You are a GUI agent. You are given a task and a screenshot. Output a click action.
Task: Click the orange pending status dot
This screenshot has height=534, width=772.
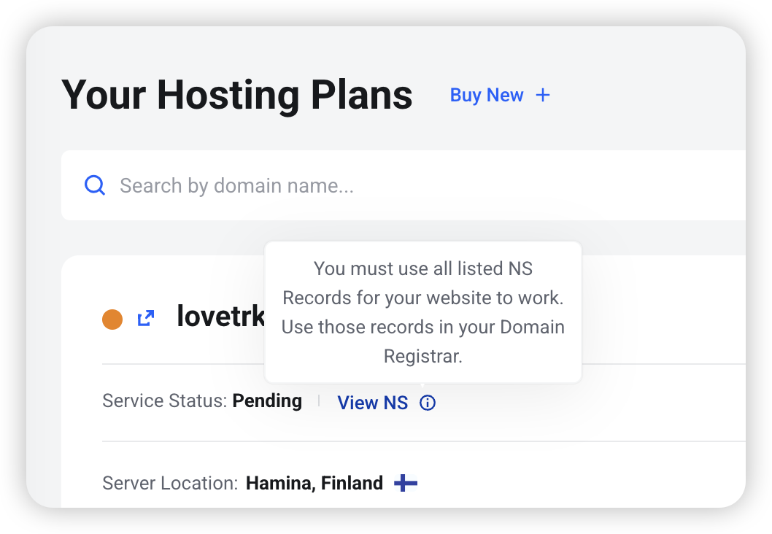(x=112, y=320)
